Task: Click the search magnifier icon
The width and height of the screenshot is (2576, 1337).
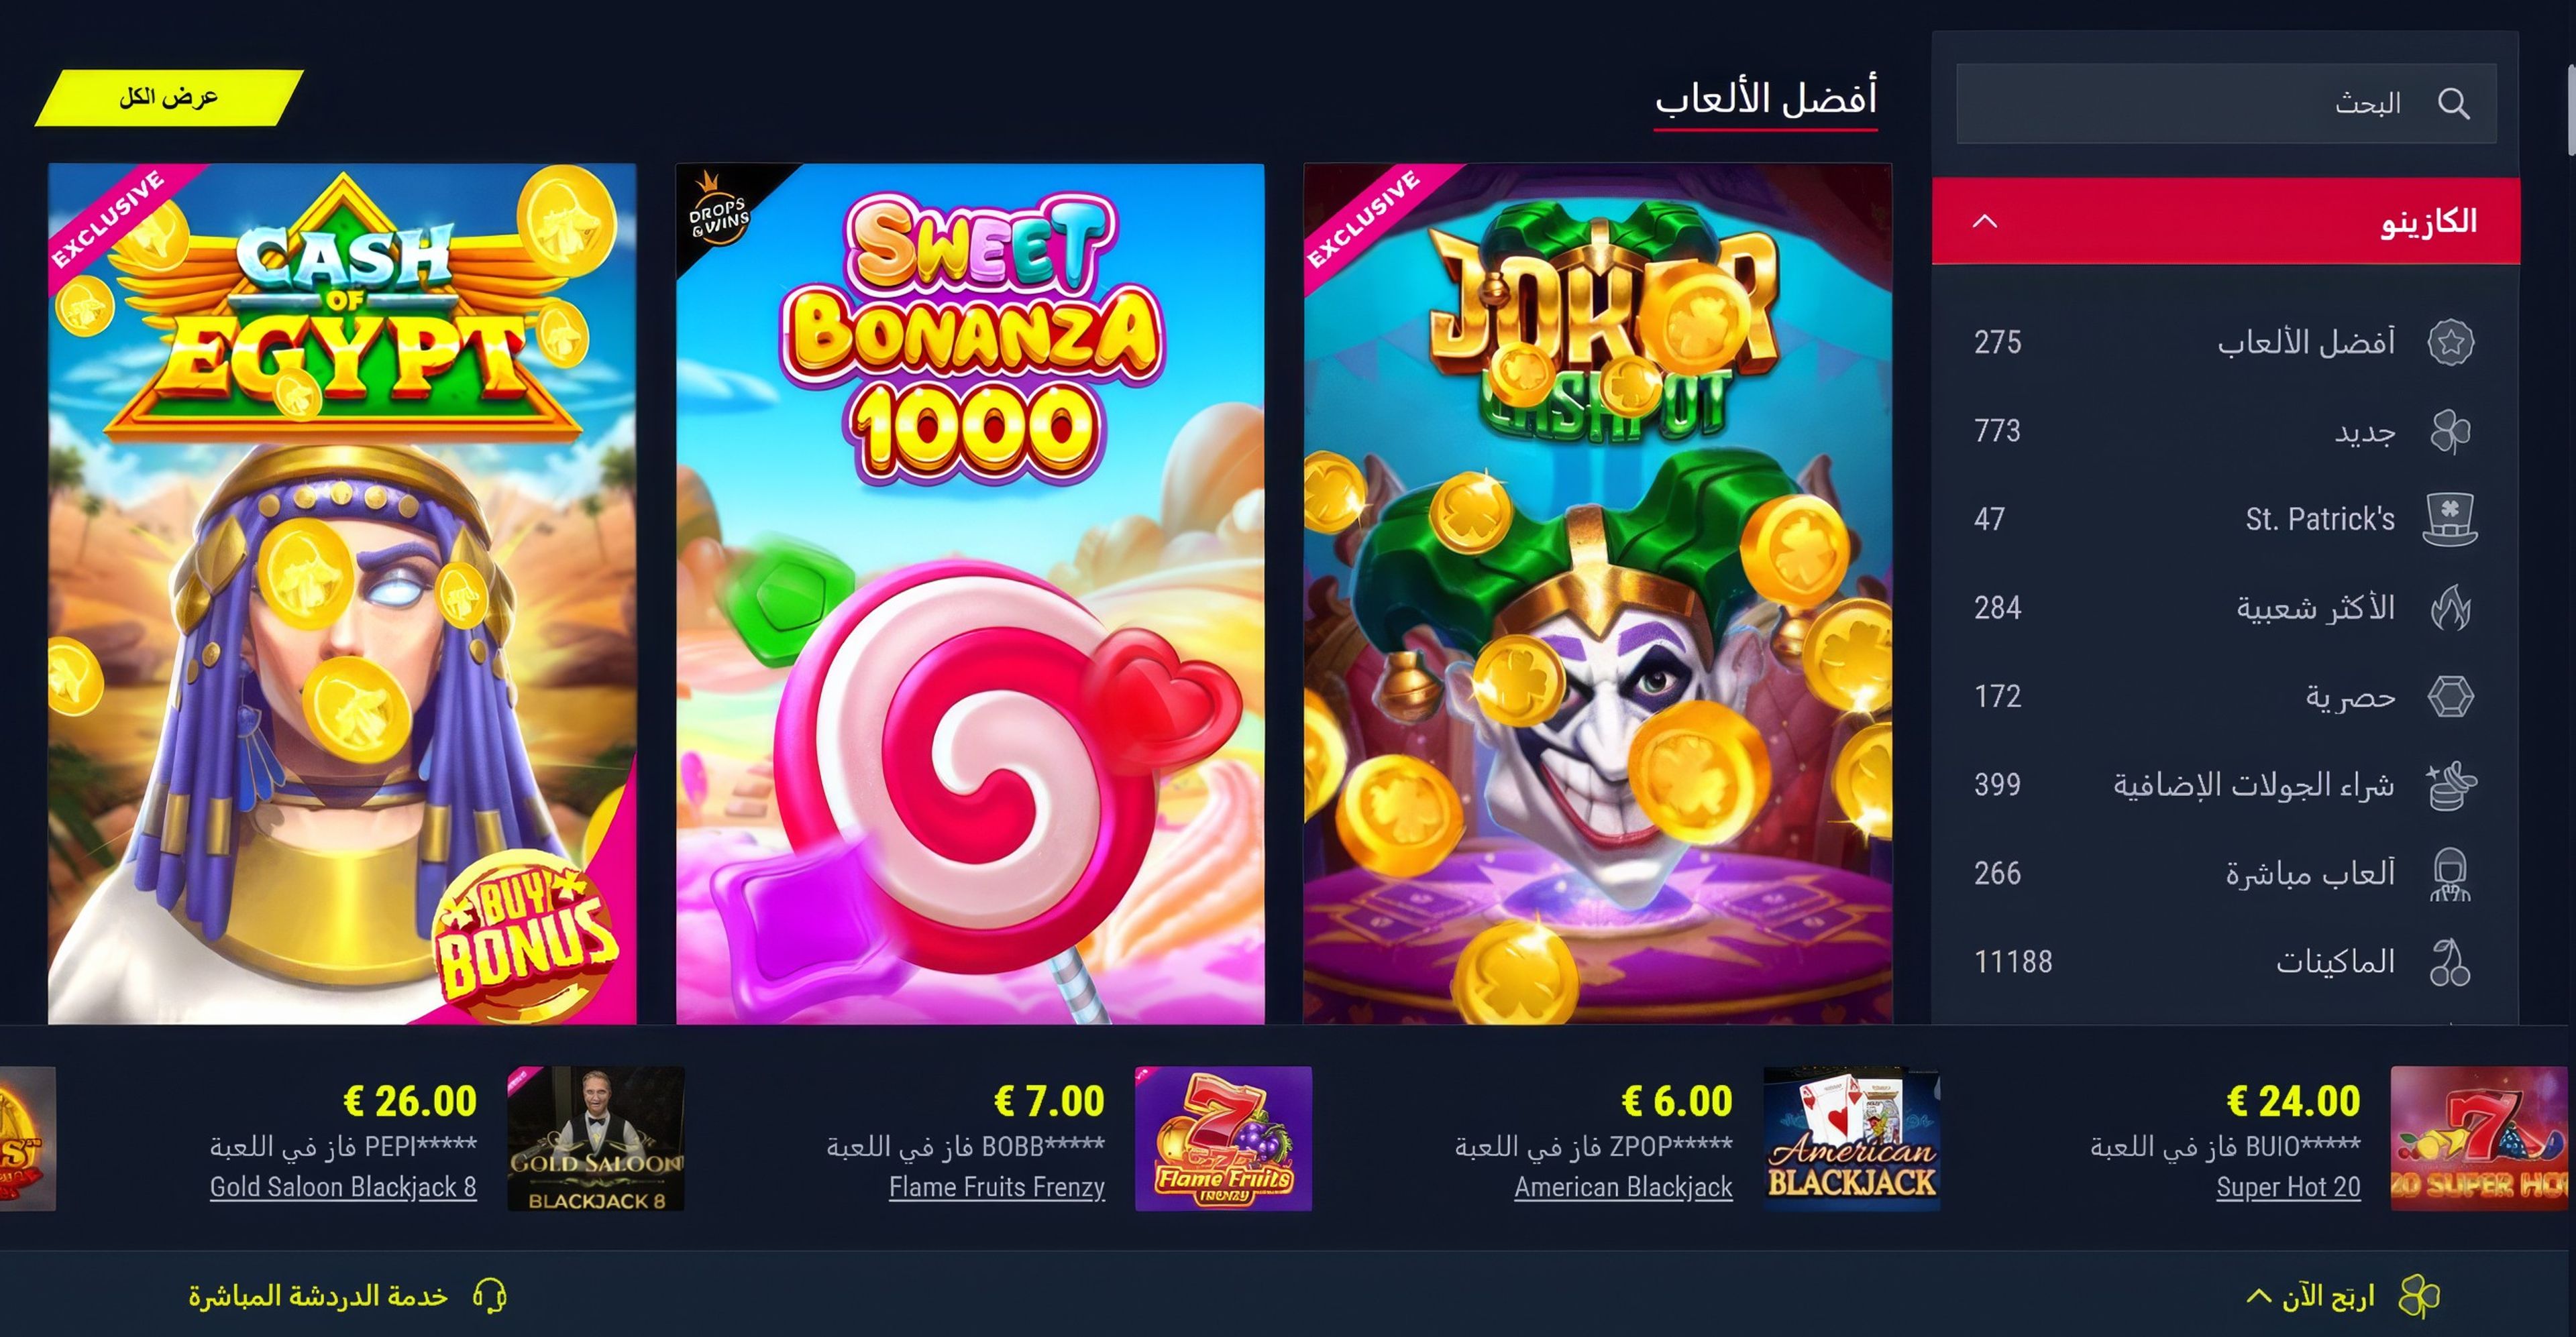Action: click(x=2453, y=103)
